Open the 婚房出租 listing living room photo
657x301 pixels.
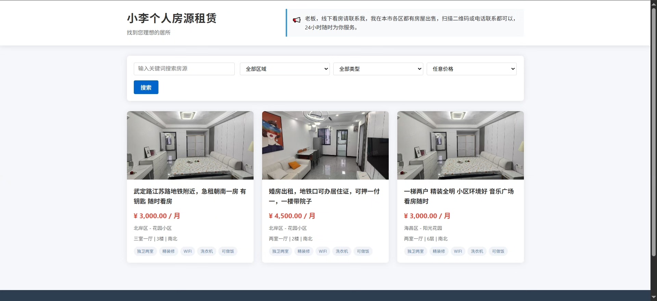point(325,145)
